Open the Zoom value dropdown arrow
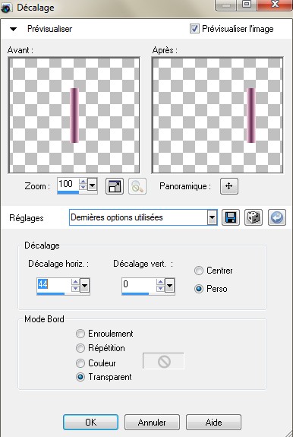 point(92,185)
